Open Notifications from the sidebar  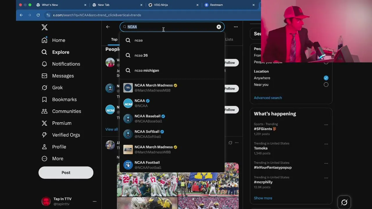(x=61, y=64)
